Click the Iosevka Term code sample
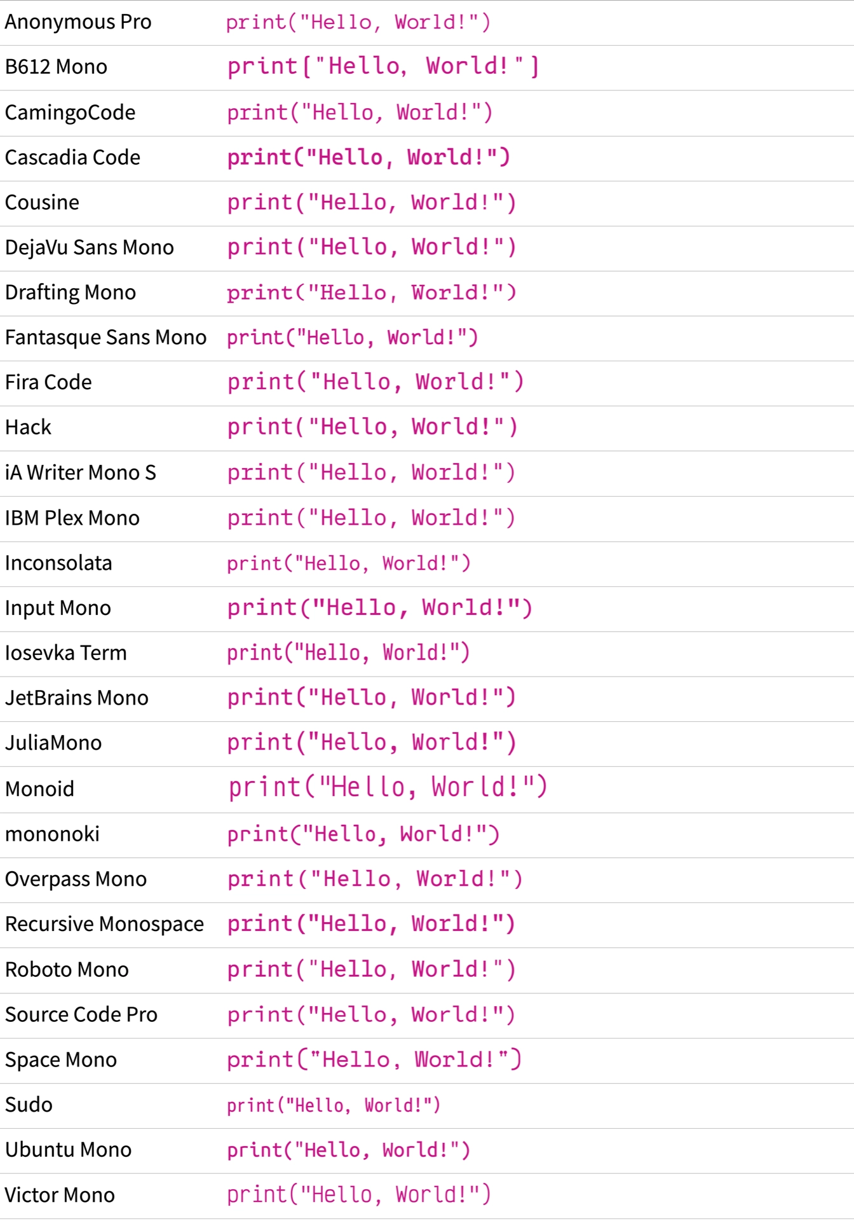The image size is (854, 1221). [348, 653]
